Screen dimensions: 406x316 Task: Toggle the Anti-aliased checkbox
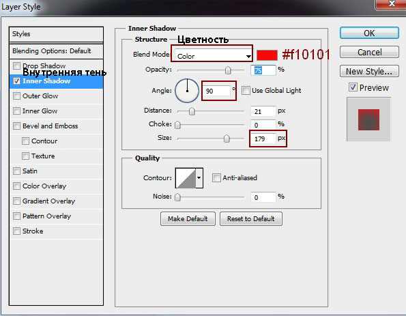click(x=216, y=177)
